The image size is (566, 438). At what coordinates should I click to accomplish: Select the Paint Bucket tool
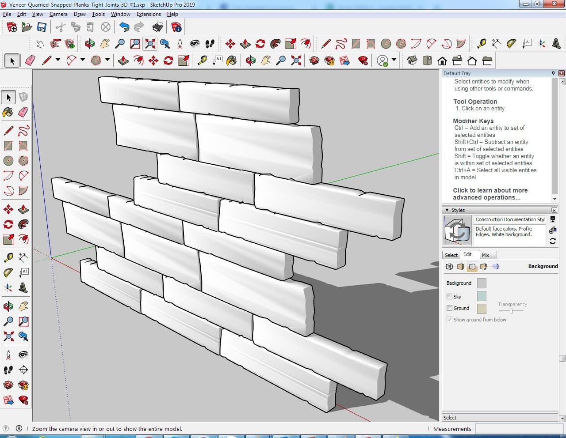[x=8, y=112]
